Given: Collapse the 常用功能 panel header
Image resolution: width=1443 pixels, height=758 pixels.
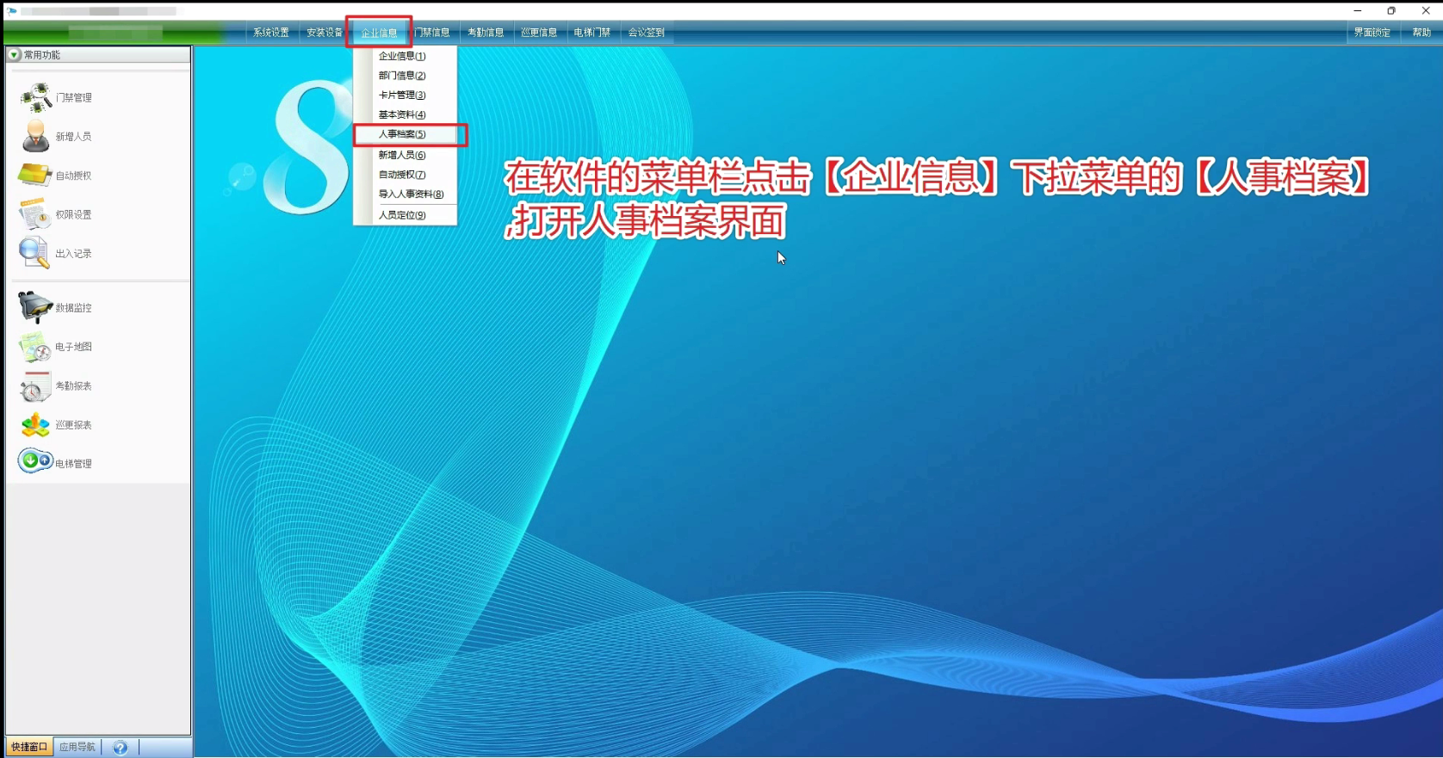Looking at the screenshot, I should (15, 55).
